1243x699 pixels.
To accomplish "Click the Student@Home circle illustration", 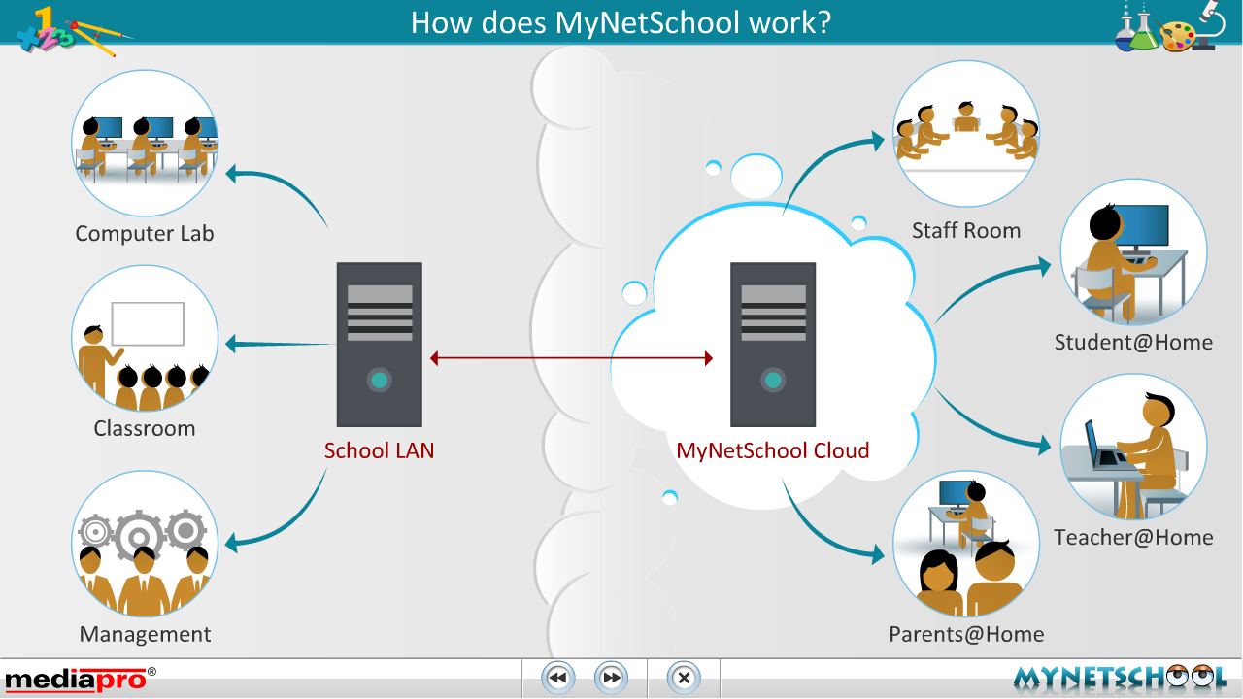I will tap(1133, 250).
